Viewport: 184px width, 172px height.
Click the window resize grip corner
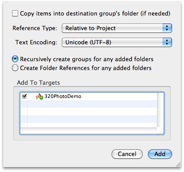(x=178, y=164)
